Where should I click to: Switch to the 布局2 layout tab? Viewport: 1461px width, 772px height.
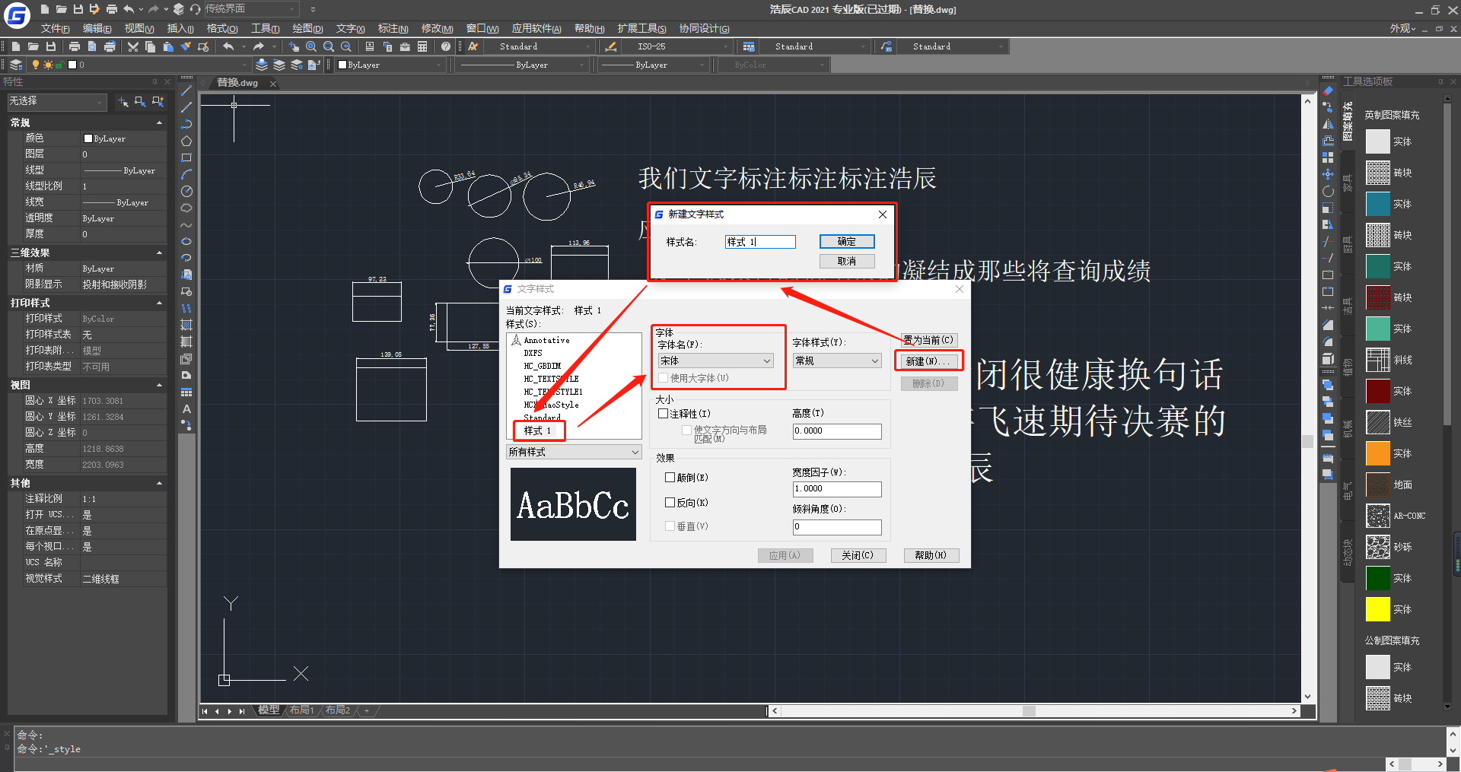tap(337, 710)
